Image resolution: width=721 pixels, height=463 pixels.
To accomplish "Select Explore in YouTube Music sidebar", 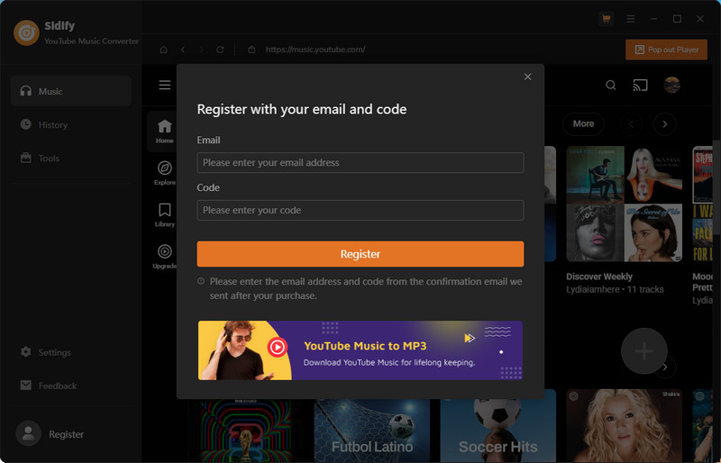I will pyautogui.click(x=164, y=173).
